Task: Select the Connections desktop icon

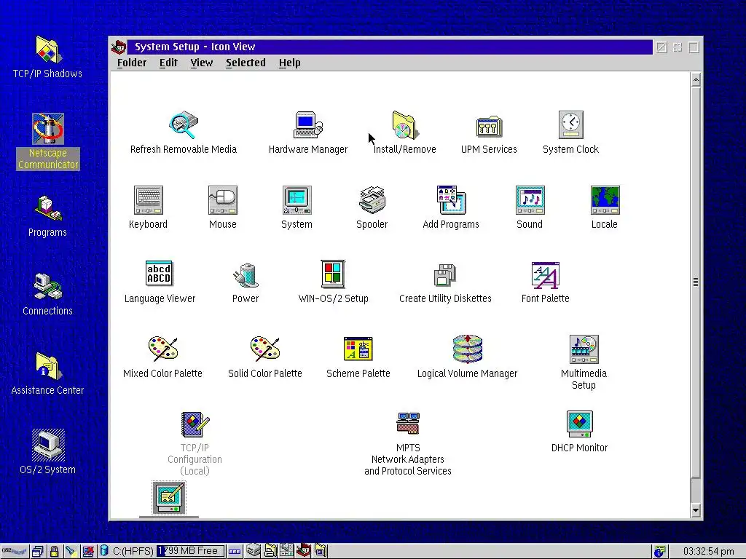Action: pyautogui.click(x=47, y=287)
